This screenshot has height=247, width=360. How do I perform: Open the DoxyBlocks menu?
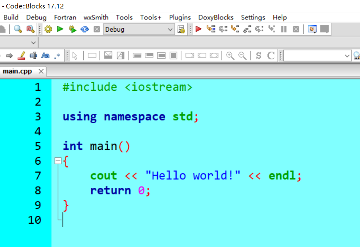tap(215, 17)
